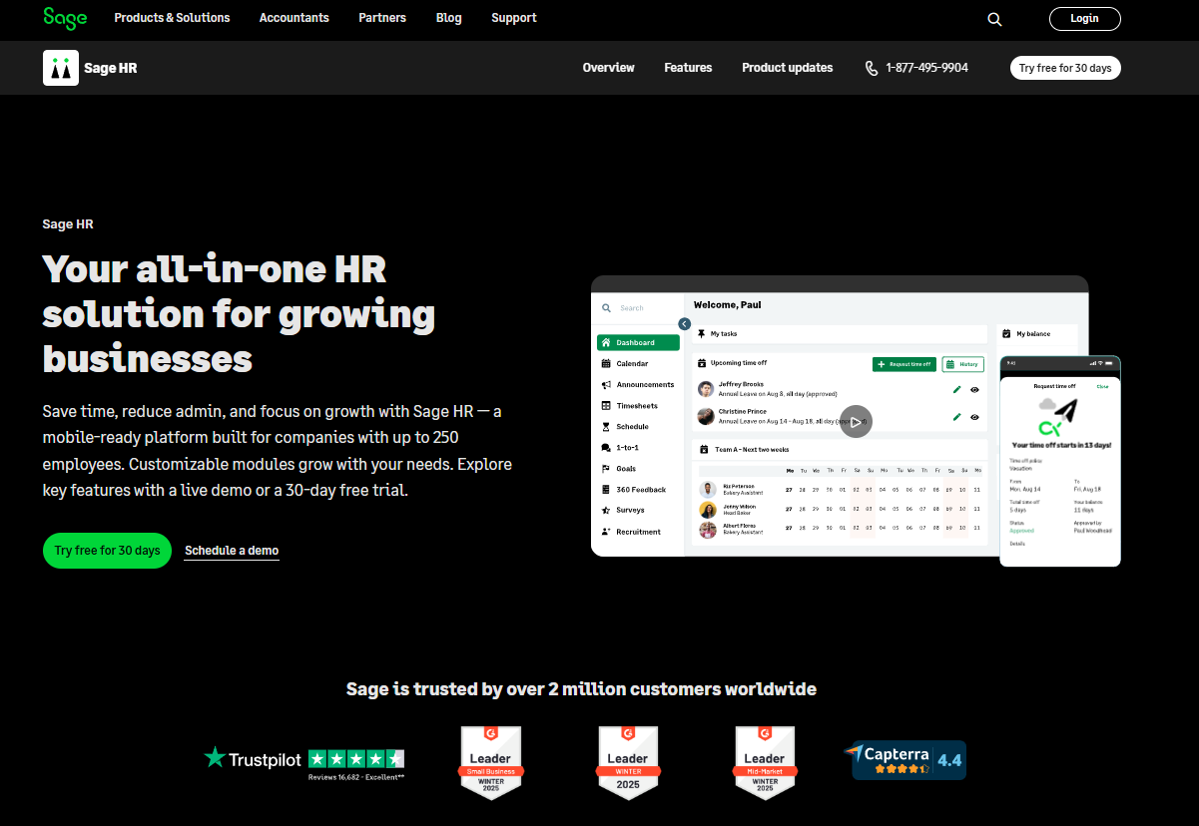1199x826 pixels.
Task: Click 1-to-1 chat bubble icon in preview
Action: 606,448
